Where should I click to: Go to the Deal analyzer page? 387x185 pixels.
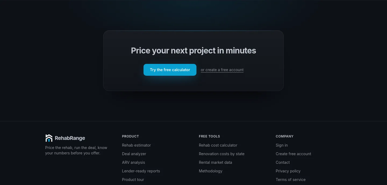click(134, 154)
